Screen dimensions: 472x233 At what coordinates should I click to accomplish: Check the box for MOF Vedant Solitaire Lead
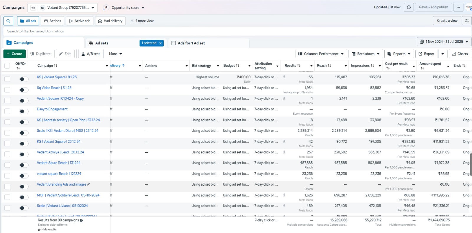(7, 197)
